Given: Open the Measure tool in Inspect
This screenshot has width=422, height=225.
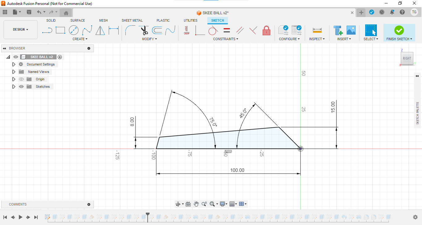Looking at the screenshot, I should [317, 30].
